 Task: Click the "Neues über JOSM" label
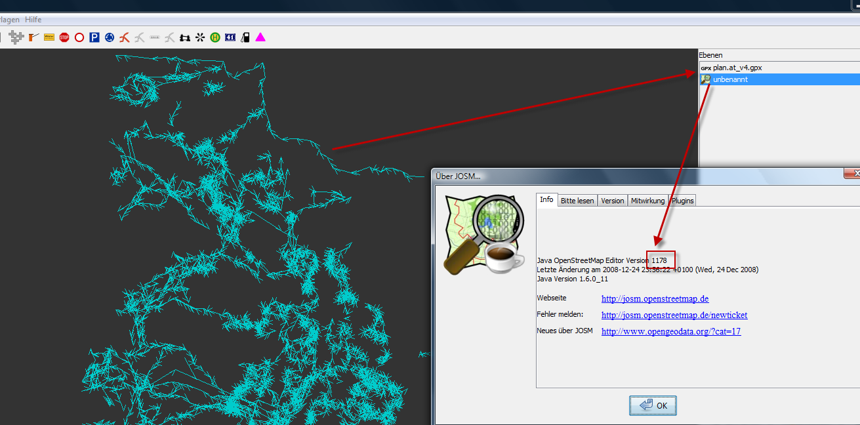565,331
